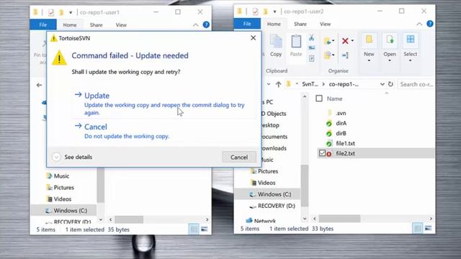The width and height of the screenshot is (461, 259).
Task: Select RECOVERY (D:) in user2 navigation pane
Action: (272, 206)
